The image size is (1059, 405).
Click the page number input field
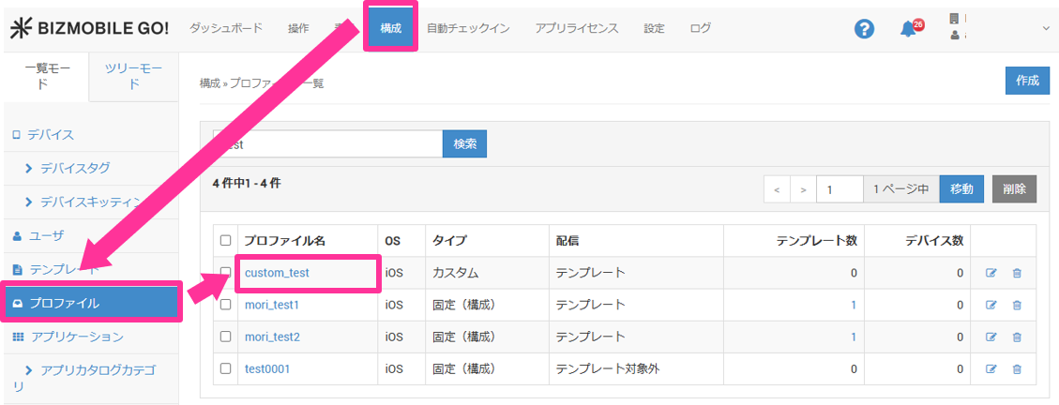tap(839, 188)
